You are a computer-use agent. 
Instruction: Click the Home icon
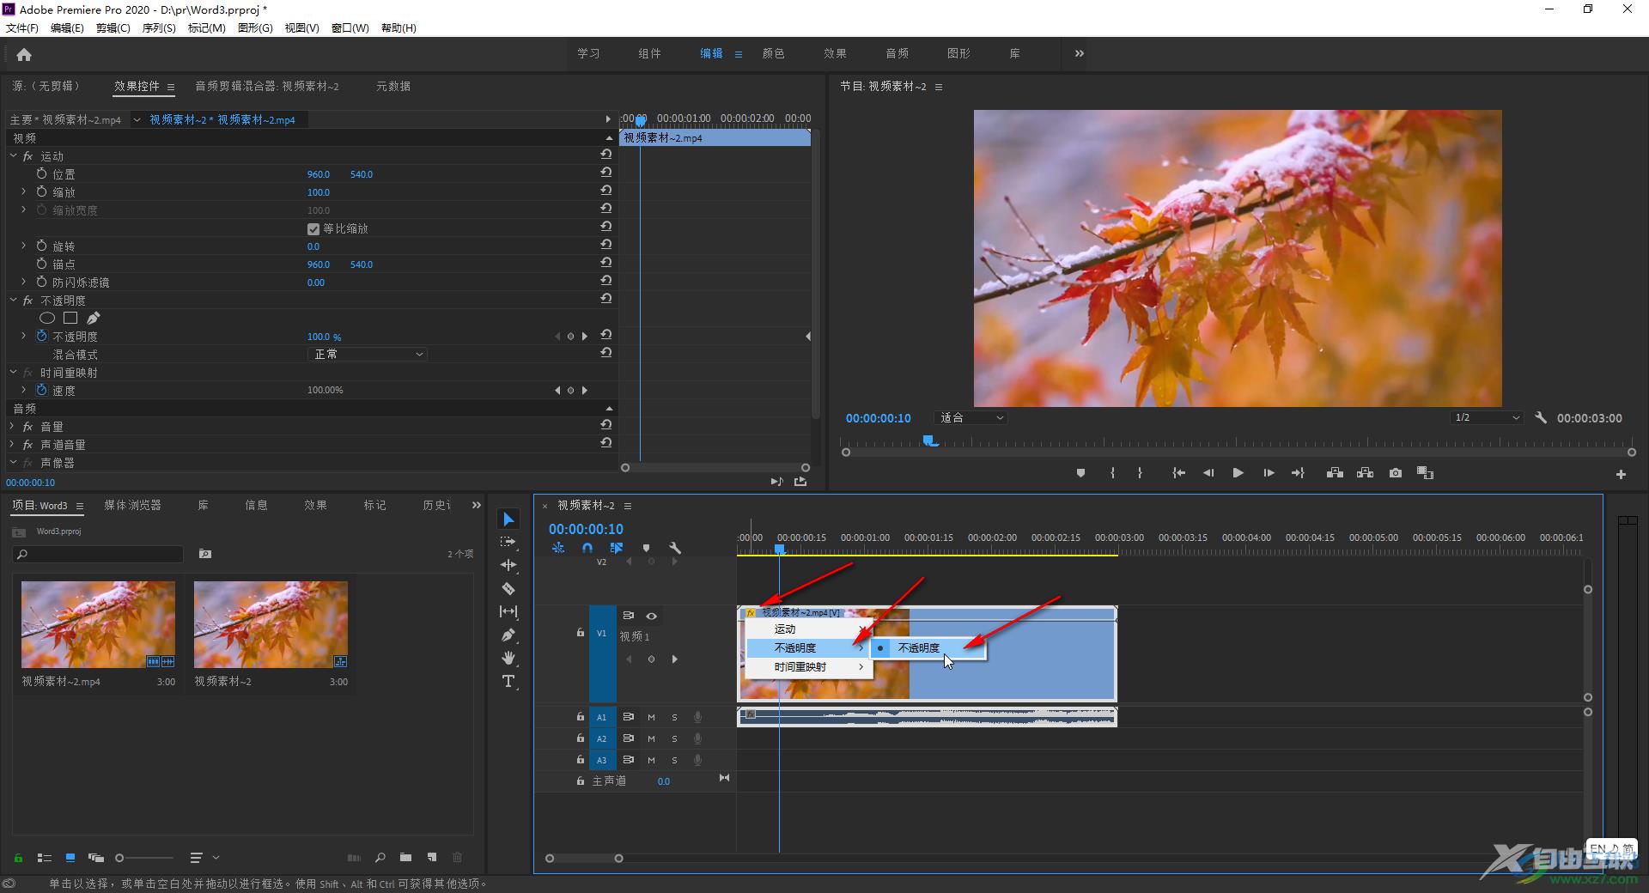(24, 55)
